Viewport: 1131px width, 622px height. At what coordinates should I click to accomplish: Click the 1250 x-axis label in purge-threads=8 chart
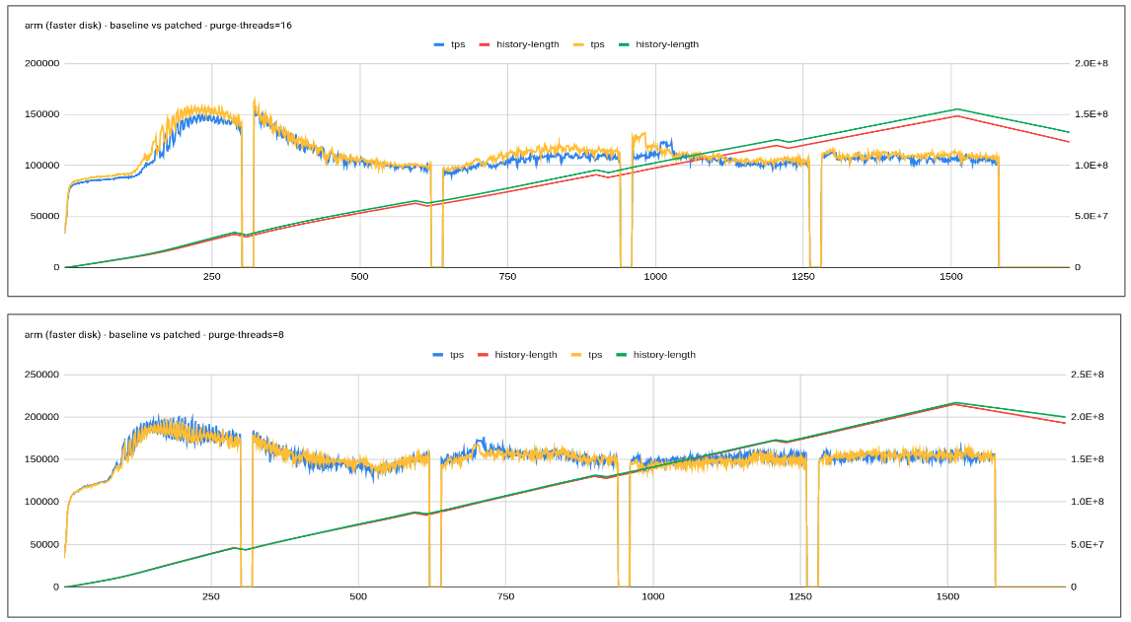pyautogui.click(x=800, y=596)
